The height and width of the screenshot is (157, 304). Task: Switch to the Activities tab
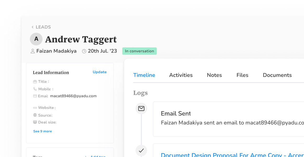181,75
